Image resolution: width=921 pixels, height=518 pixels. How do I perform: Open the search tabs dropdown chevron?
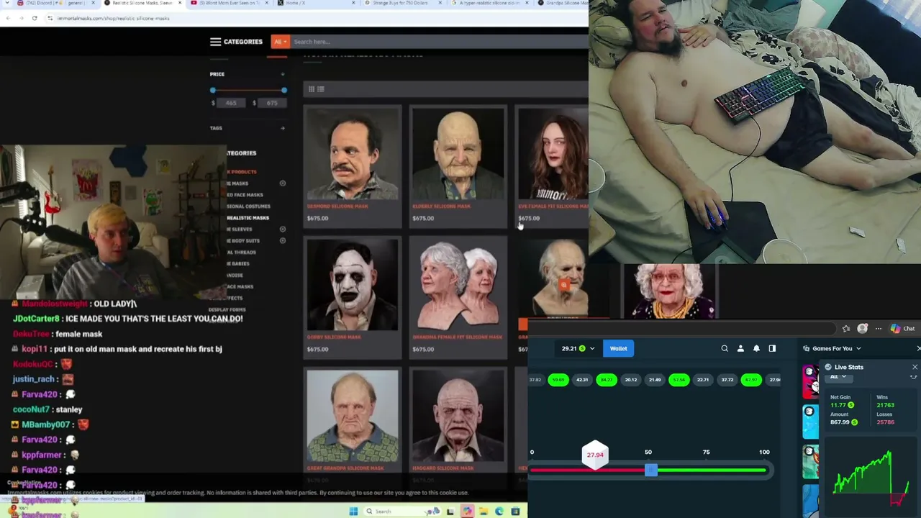coord(6,3)
